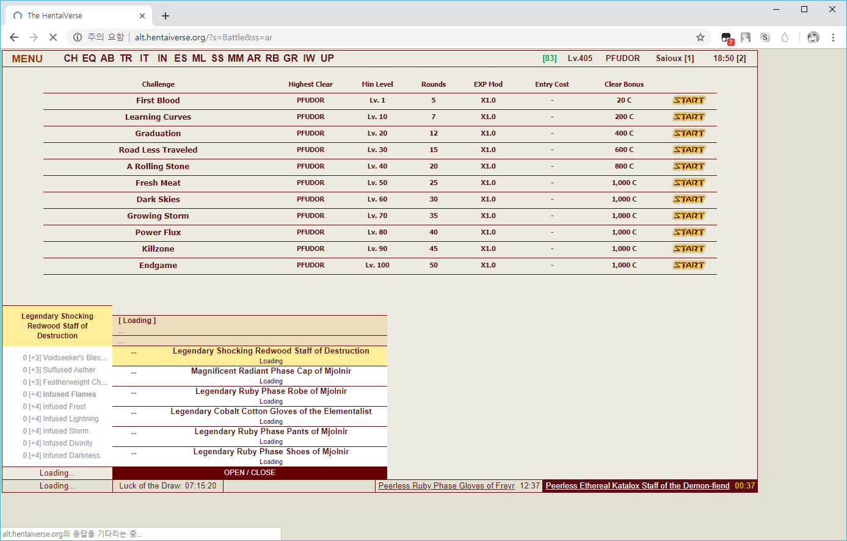Click the 18:50 [2] clock label
The height and width of the screenshot is (541, 847).
tap(730, 58)
